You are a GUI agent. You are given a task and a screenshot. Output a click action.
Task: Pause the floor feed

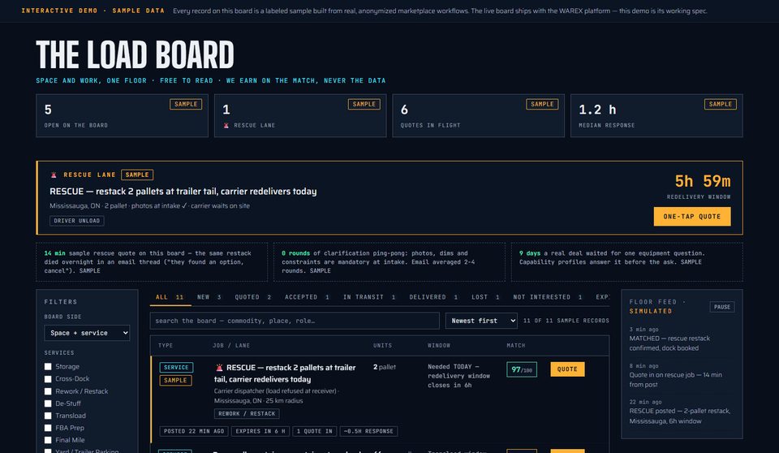722,307
